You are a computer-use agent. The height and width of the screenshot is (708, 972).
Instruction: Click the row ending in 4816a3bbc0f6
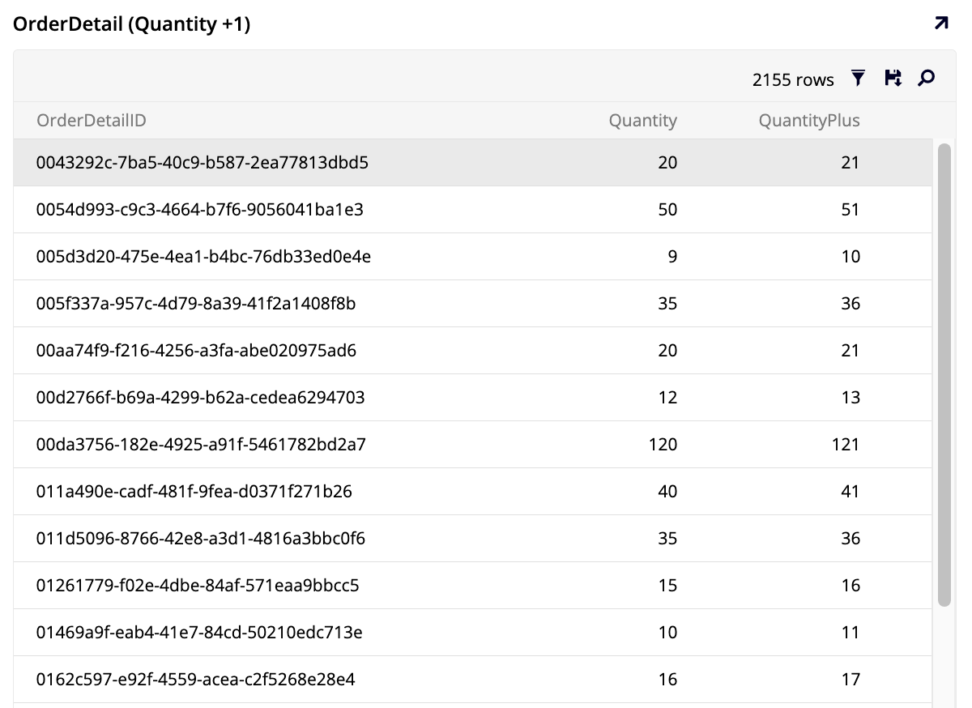(324, 538)
